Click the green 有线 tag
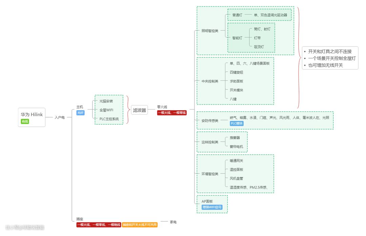This screenshot has width=366, height=236. coord(25,121)
